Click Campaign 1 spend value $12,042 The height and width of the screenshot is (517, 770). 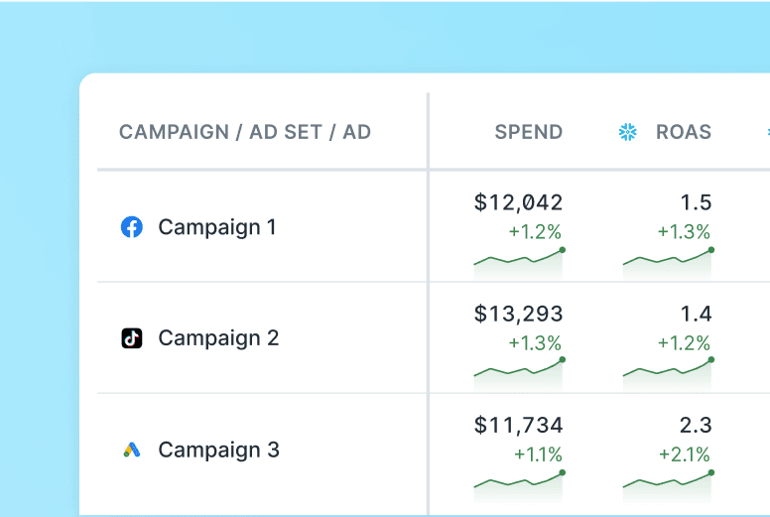(518, 202)
